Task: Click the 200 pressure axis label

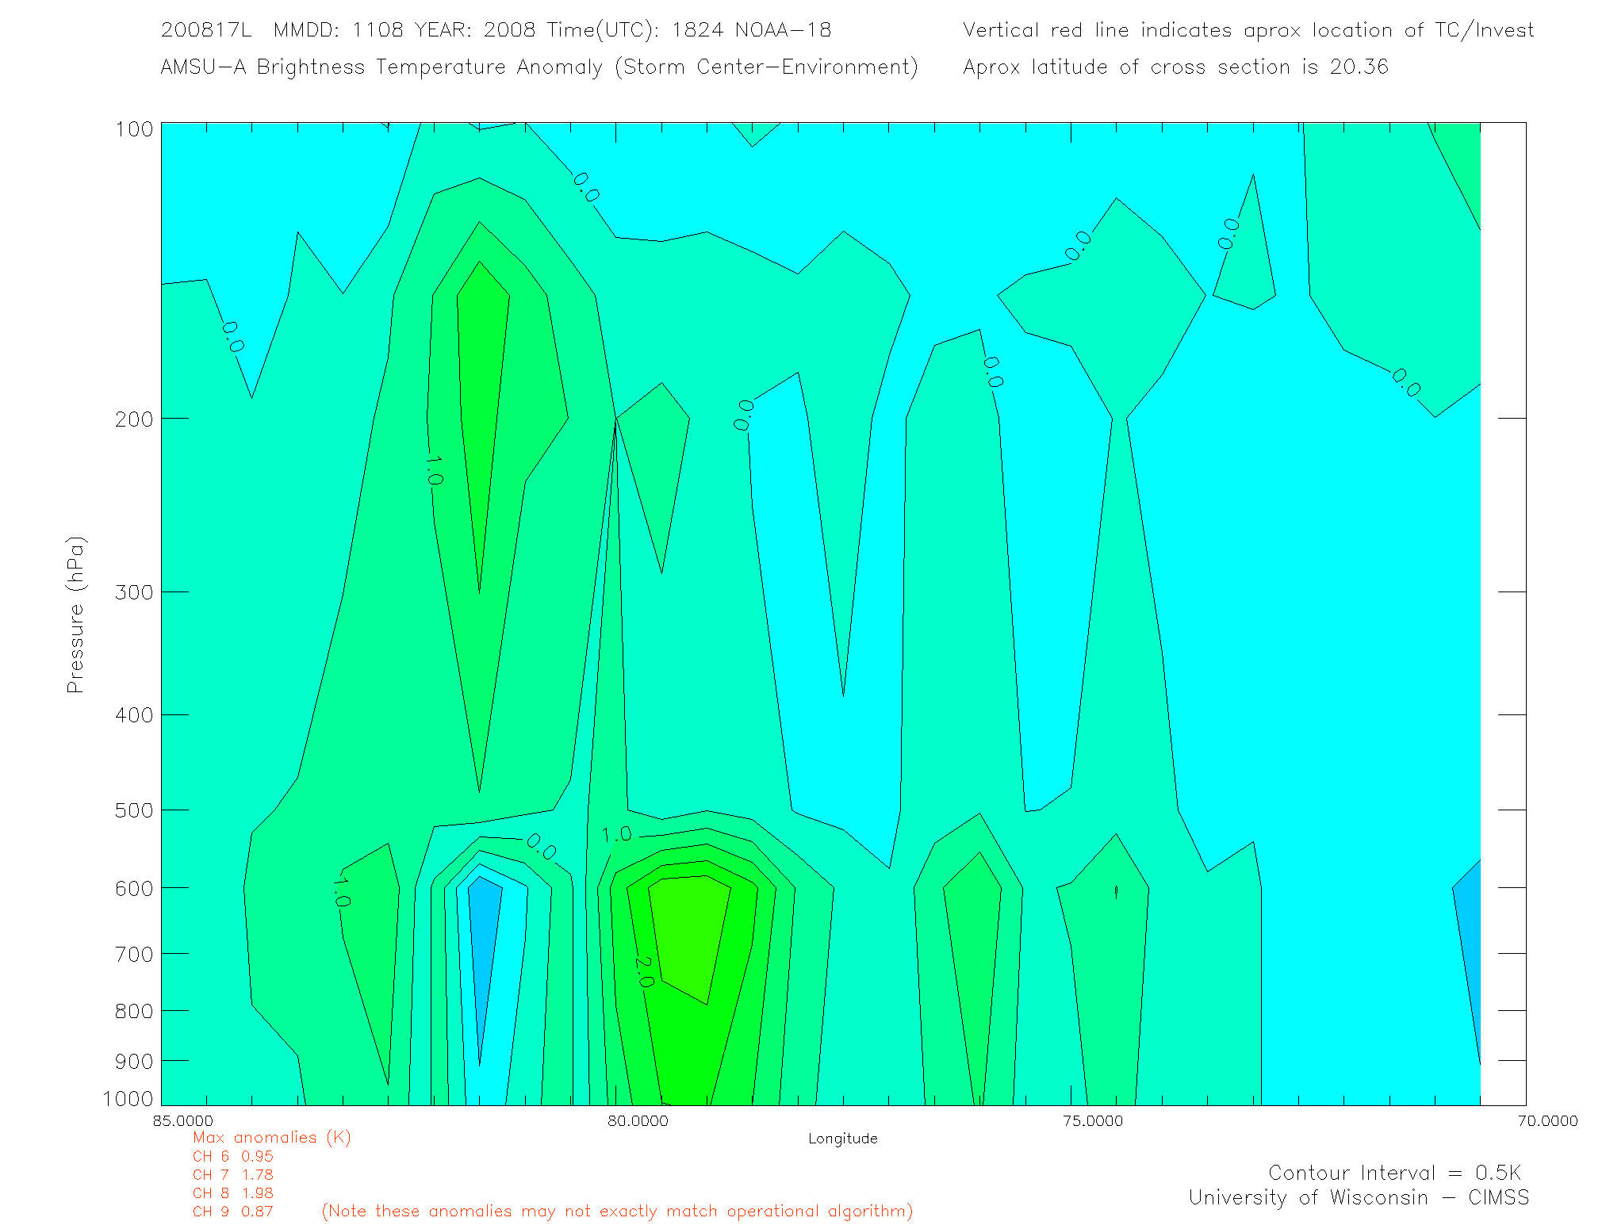Action: pos(134,419)
